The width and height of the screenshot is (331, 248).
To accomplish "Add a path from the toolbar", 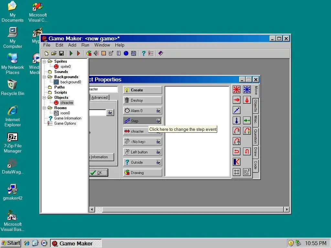I will click(x=111, y=53).
